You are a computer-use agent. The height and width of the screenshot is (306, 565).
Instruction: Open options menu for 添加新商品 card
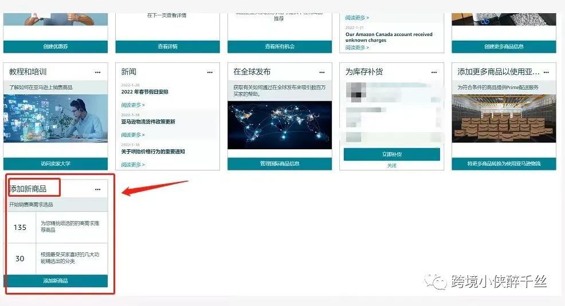[x=97, y=189]
